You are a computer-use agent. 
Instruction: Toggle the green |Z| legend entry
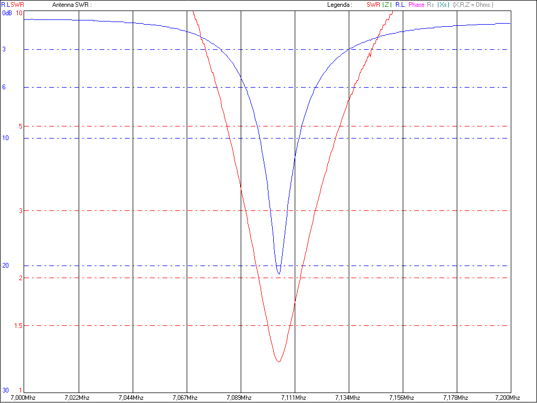click(x=386, y=5)
